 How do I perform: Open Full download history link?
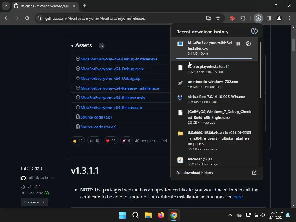(x=195, y=173)
